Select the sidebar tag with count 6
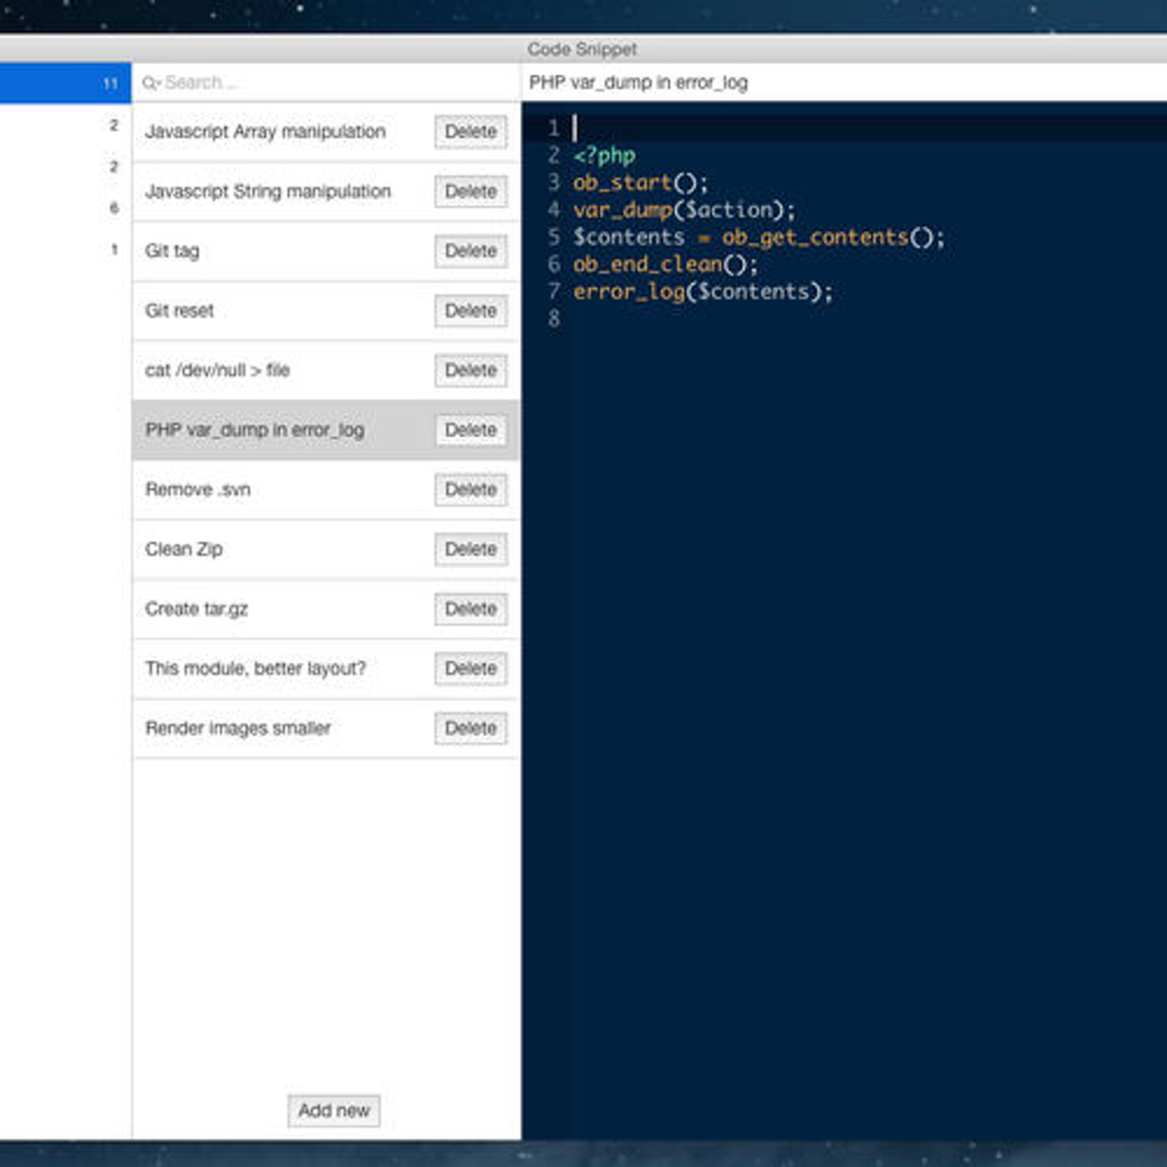The image size is (1167, 1167). [x=113, y=209]
